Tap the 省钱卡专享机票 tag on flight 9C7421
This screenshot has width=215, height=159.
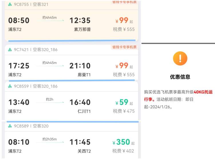click(x=124, y=47)
